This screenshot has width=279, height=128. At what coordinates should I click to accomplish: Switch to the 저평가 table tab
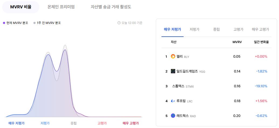[x=194, y=30]
